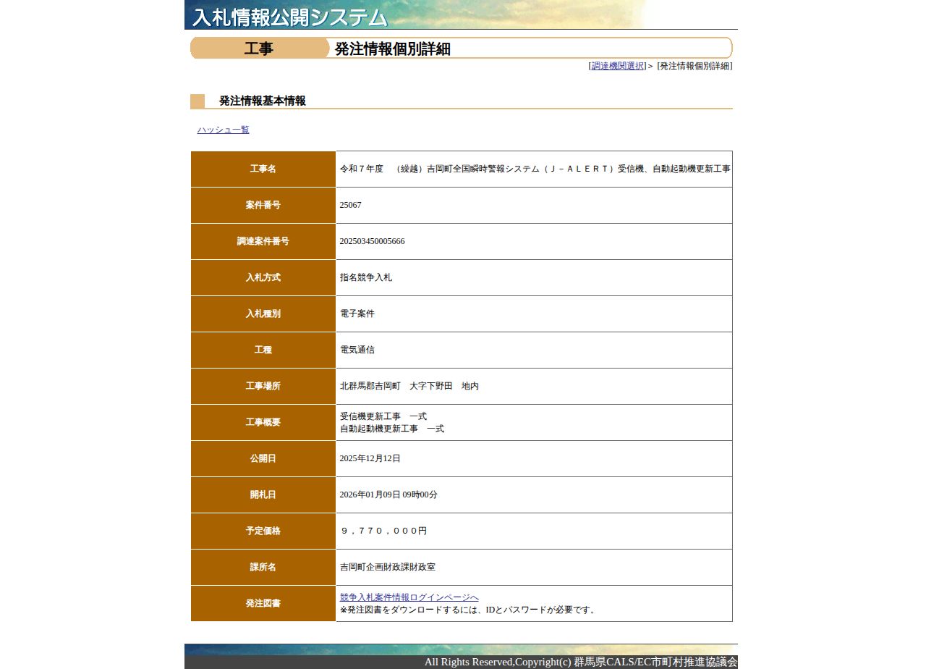The height and width of the screenshot is (669, 926).
Task: Select the 工種 row header
Action: [263, 350]
